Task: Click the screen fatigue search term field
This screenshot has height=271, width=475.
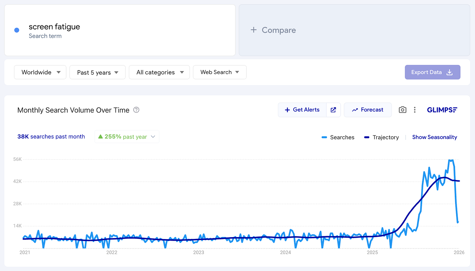Action: 120,30
